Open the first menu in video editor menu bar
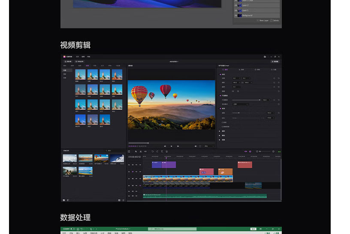The width and height of the screenshot is (350, 234). 78,57
